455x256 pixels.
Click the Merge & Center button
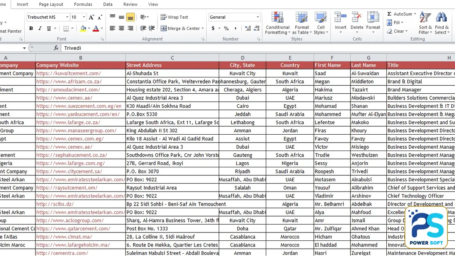pyautogui.click(x=180, y=28)
